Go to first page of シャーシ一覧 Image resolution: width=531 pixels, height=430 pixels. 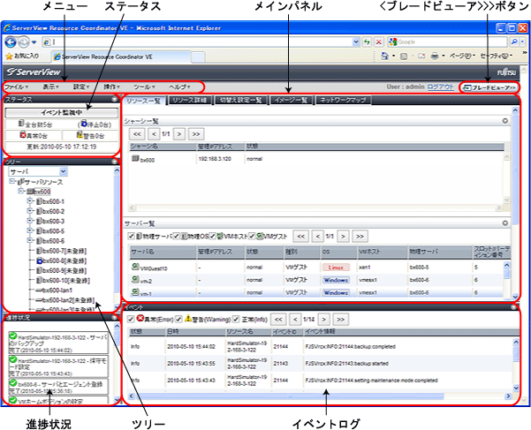pyautogui.click(x=137, y=134)
